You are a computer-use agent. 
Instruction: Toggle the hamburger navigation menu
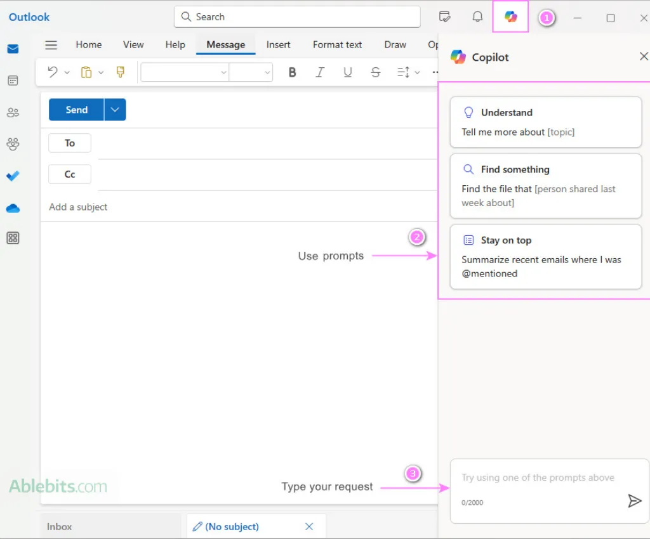tap(51, 45)
